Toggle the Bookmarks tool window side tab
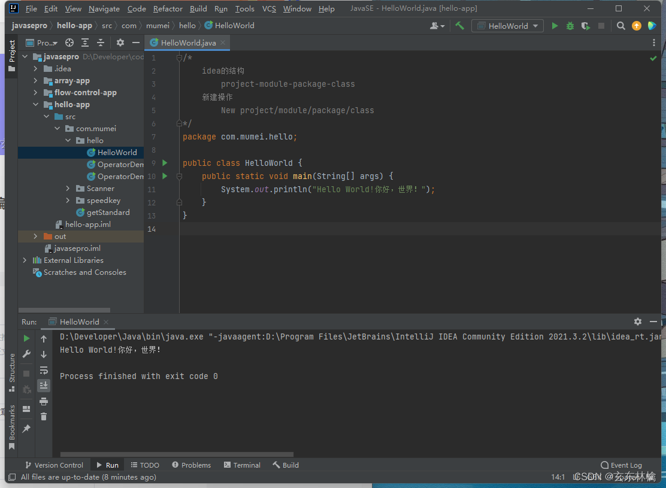Image resolution: width=666 pixels, height=488 pixels. [12, 427]
